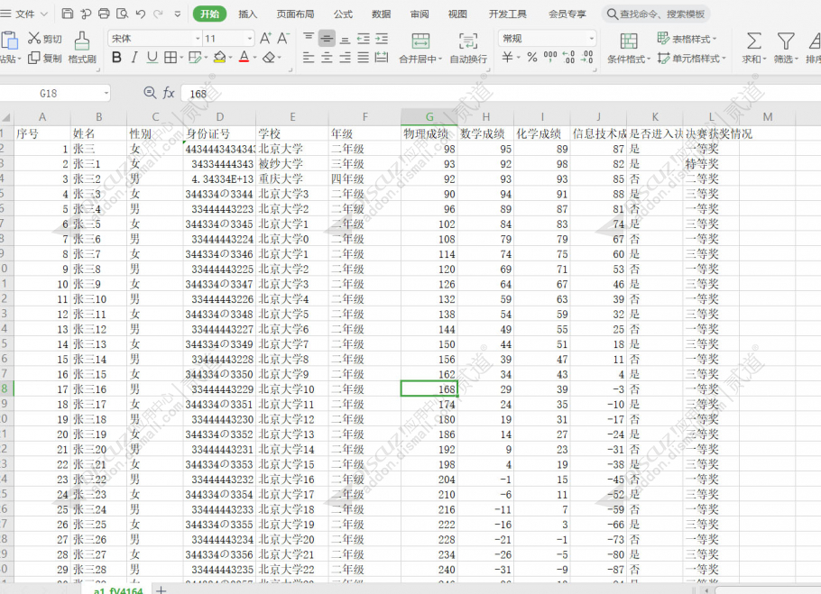This screenshot has height=594, width=821.
Task: Toggle middle vertical alignment
Action: [327, 38]
